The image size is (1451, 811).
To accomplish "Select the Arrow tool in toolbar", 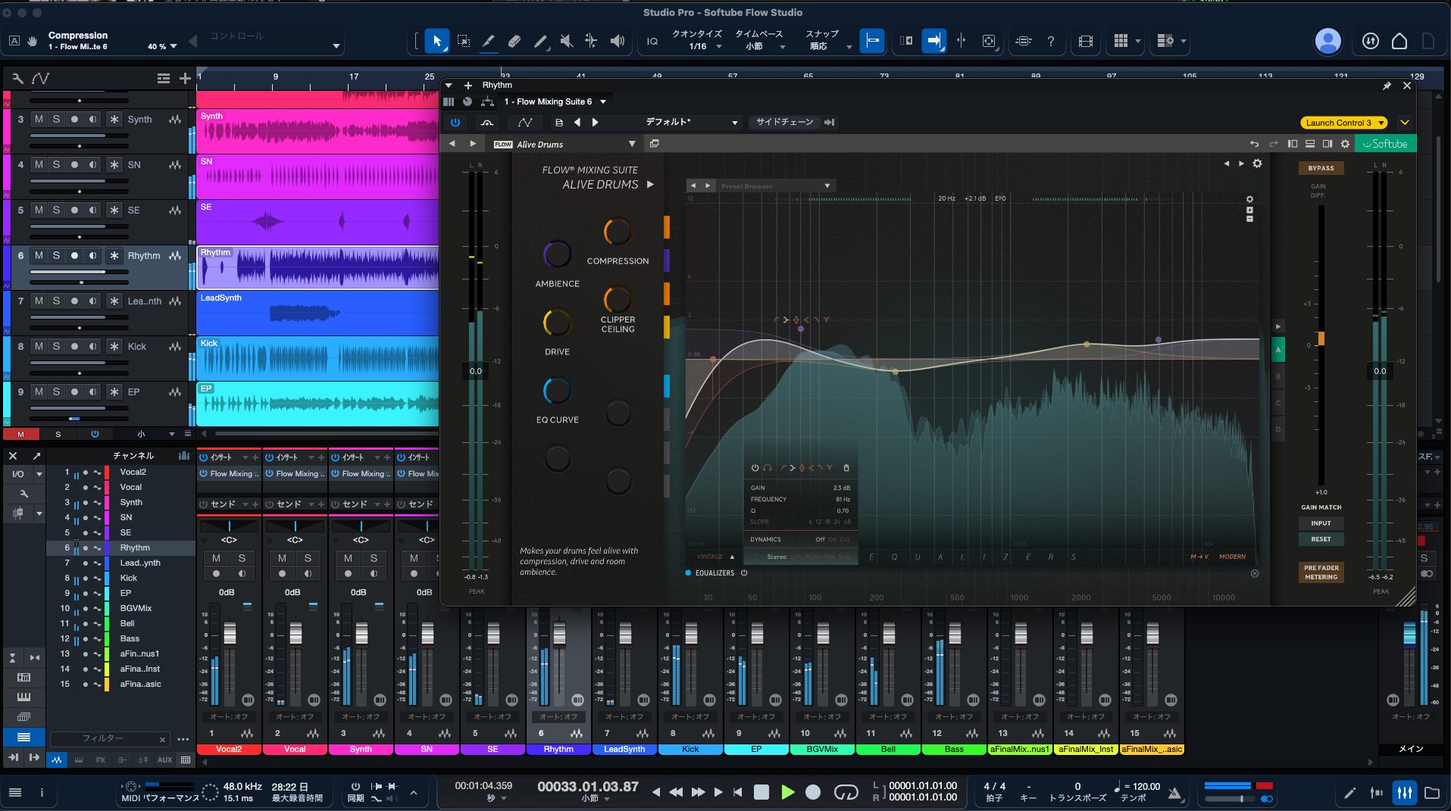I will pos(436,41).
